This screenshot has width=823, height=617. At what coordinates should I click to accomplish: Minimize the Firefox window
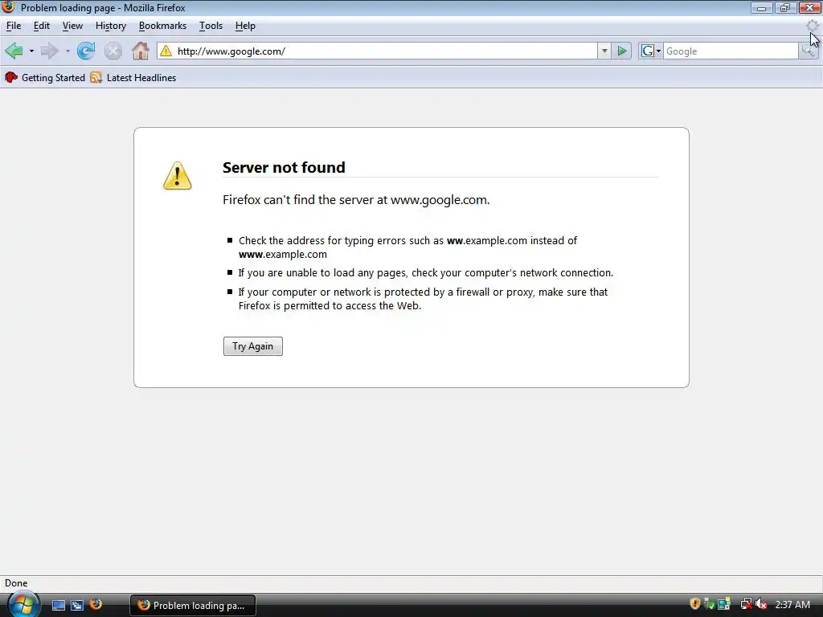point(761,8)
